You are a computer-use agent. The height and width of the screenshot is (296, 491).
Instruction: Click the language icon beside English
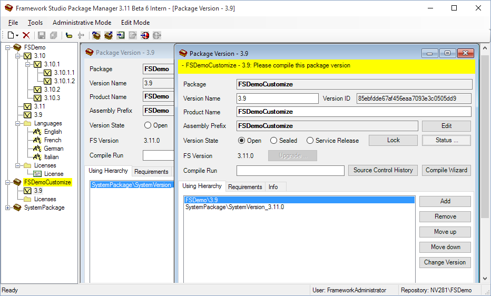point(37,132)
